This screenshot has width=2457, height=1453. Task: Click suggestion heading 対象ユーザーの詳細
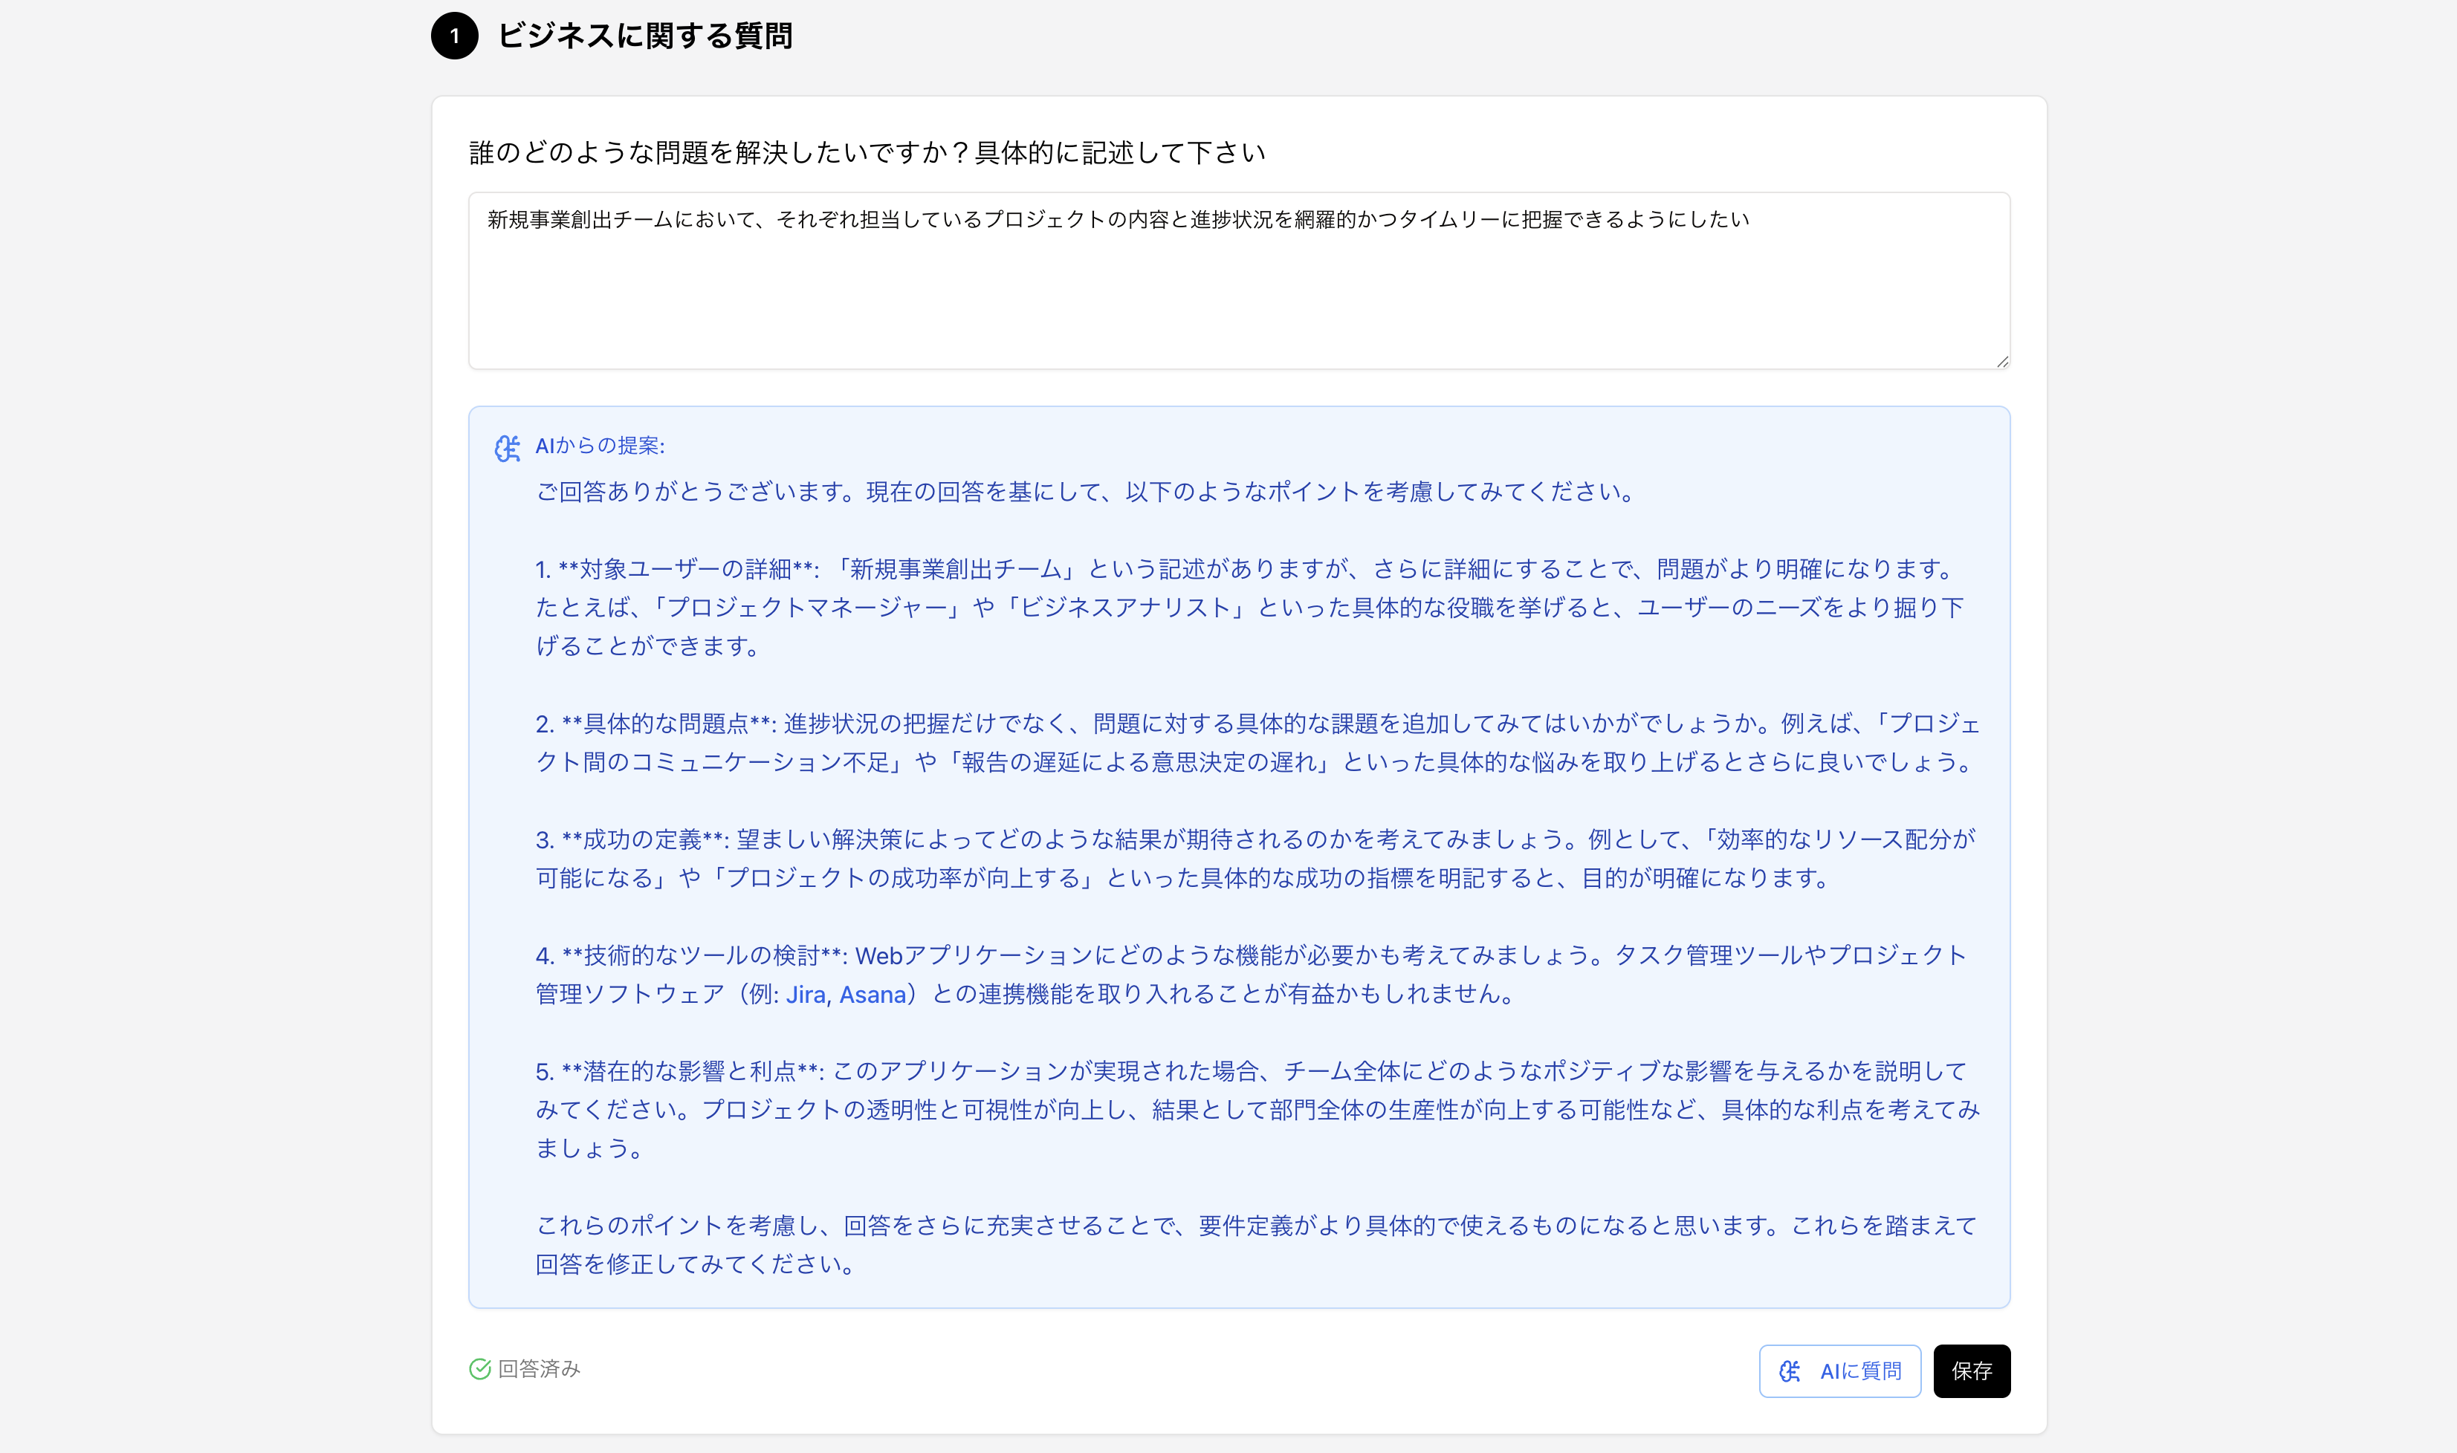(685, 569)
